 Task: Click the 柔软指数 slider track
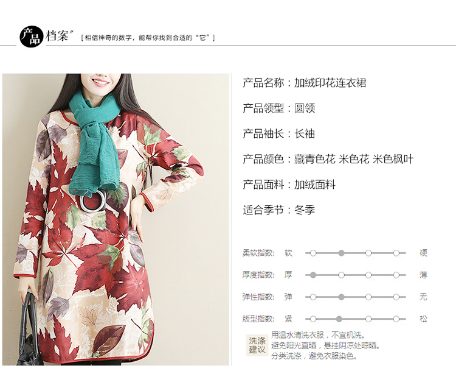coord(356,253)
